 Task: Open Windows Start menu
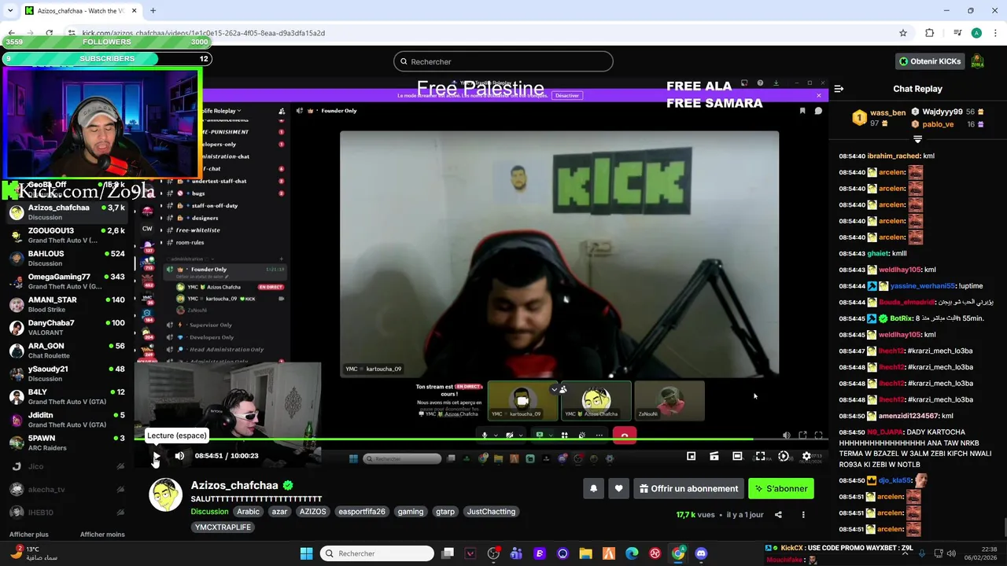[x=306, y=553]
